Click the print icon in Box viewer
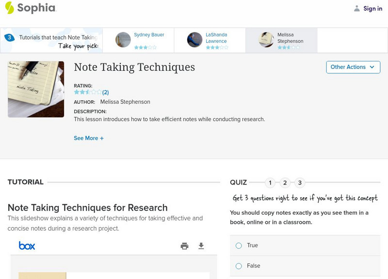The height and width of the screenshot is (279, 388). pyautogui.click(x=184, y=246)
